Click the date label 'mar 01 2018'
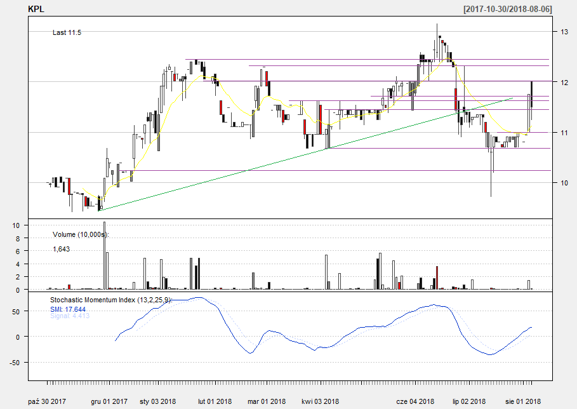The height and width of the screenshot is (409, 577). pyautogui.click(x=267, y=401)
